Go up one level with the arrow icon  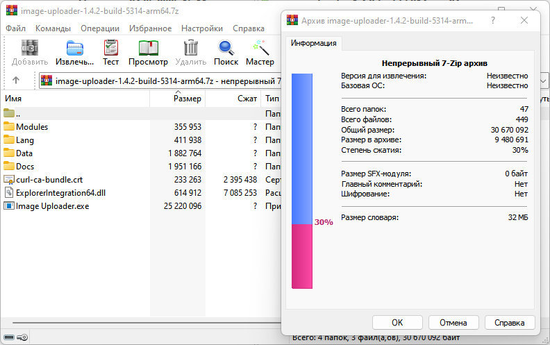pos(16,81)
